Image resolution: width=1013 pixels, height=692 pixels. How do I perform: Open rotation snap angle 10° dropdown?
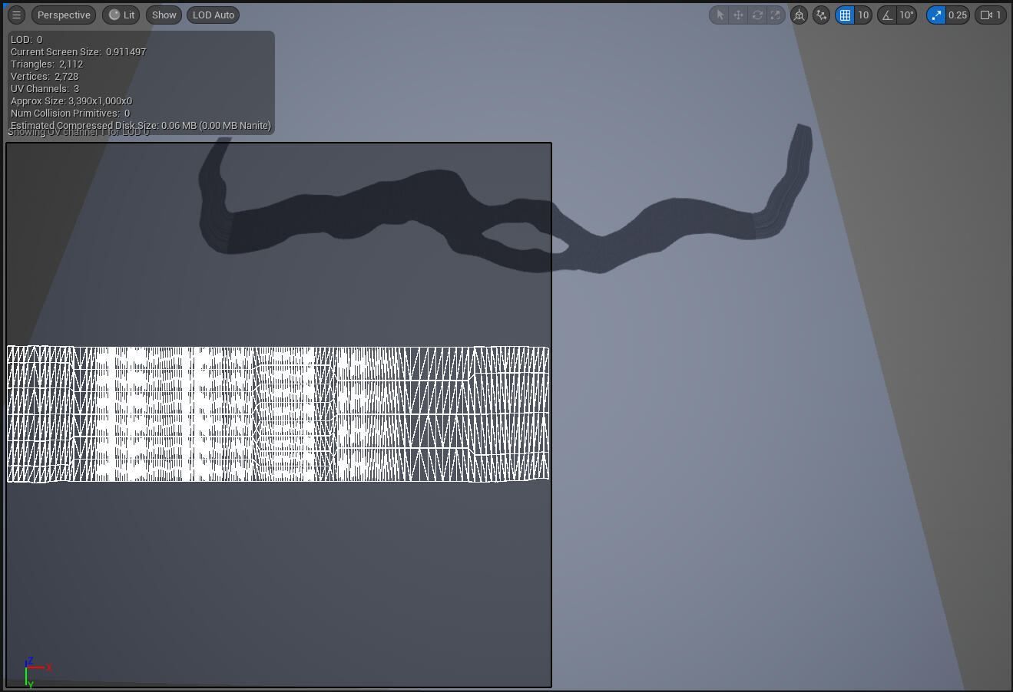coord(907,15)
